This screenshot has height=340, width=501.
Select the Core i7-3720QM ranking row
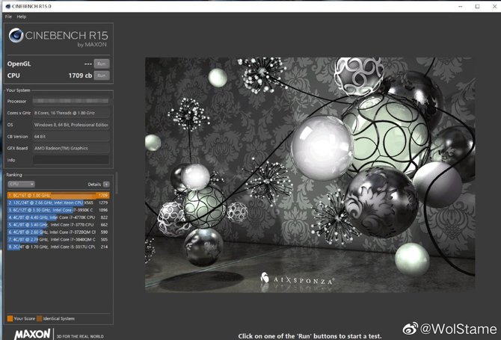[x=58, y=232]
